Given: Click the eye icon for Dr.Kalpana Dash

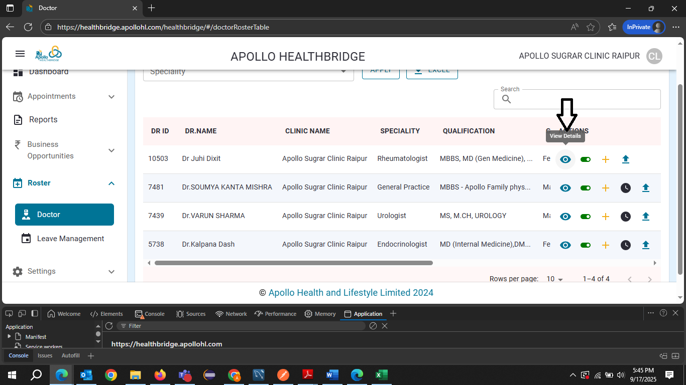Looking at the screenshot, I should pos(565,245).
